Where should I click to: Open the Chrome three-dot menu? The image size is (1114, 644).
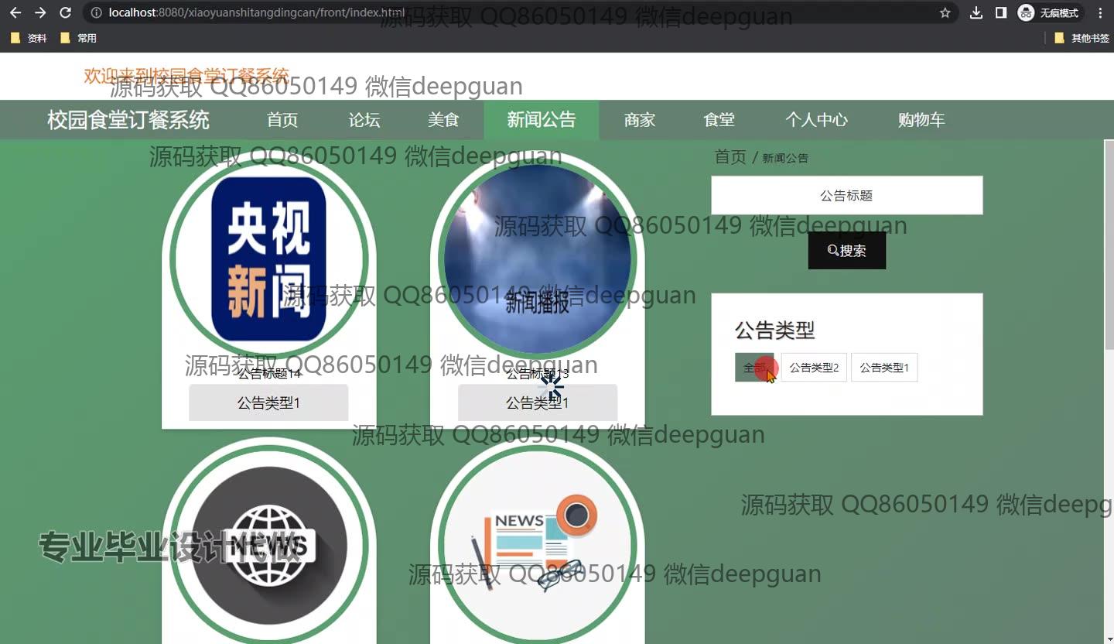click(1100, 13)
